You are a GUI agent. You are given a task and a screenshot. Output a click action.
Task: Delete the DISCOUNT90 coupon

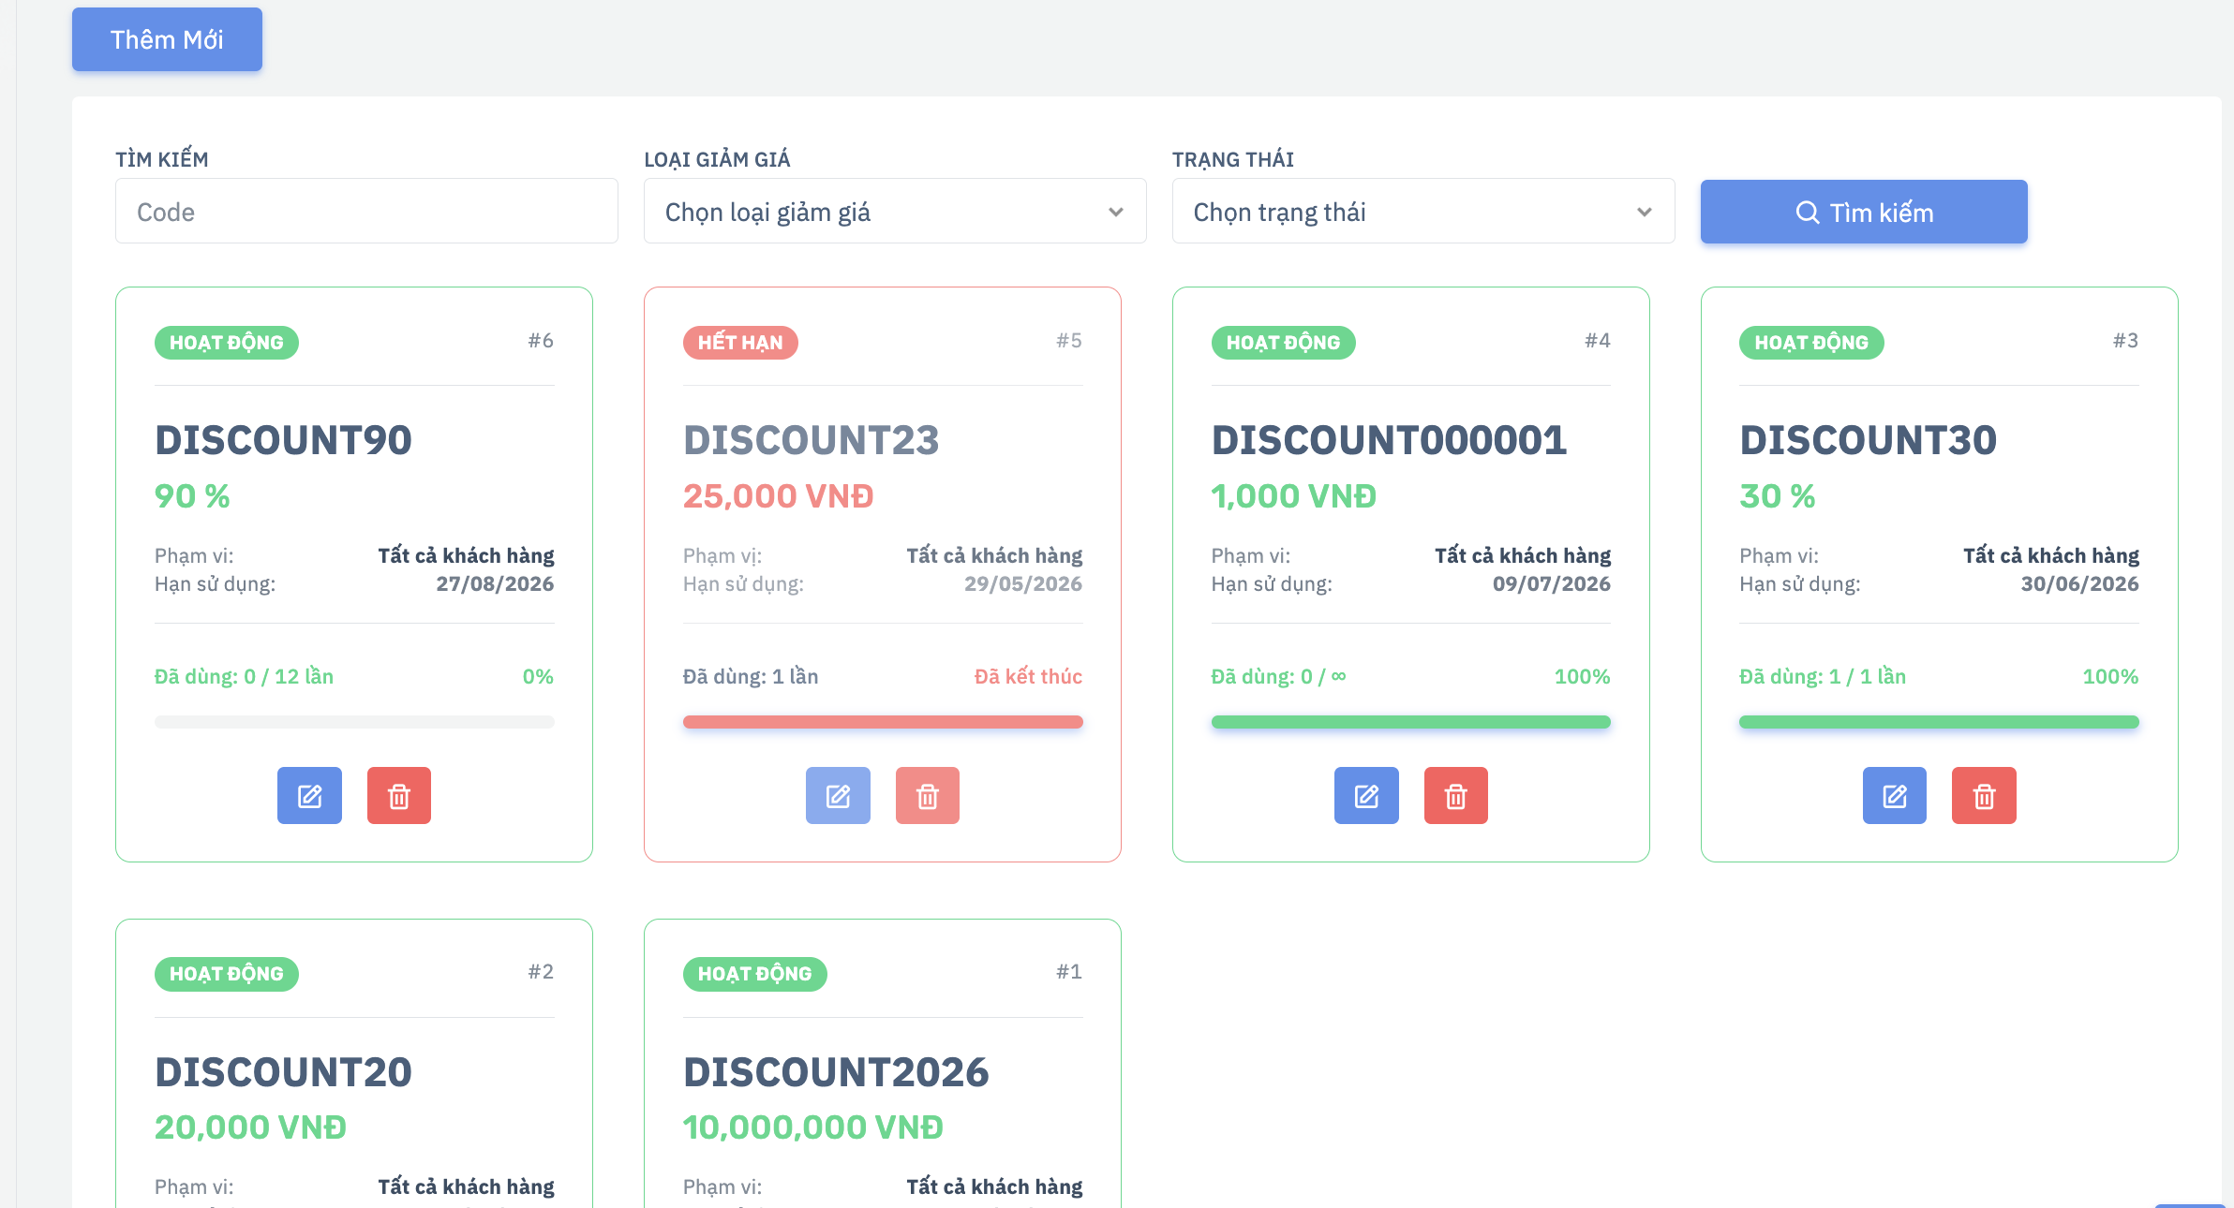coord(399,796)
